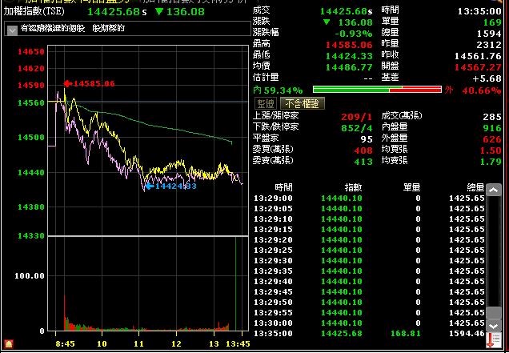
Task: Click the tick list scroll-down arrow
Action: 494,326
